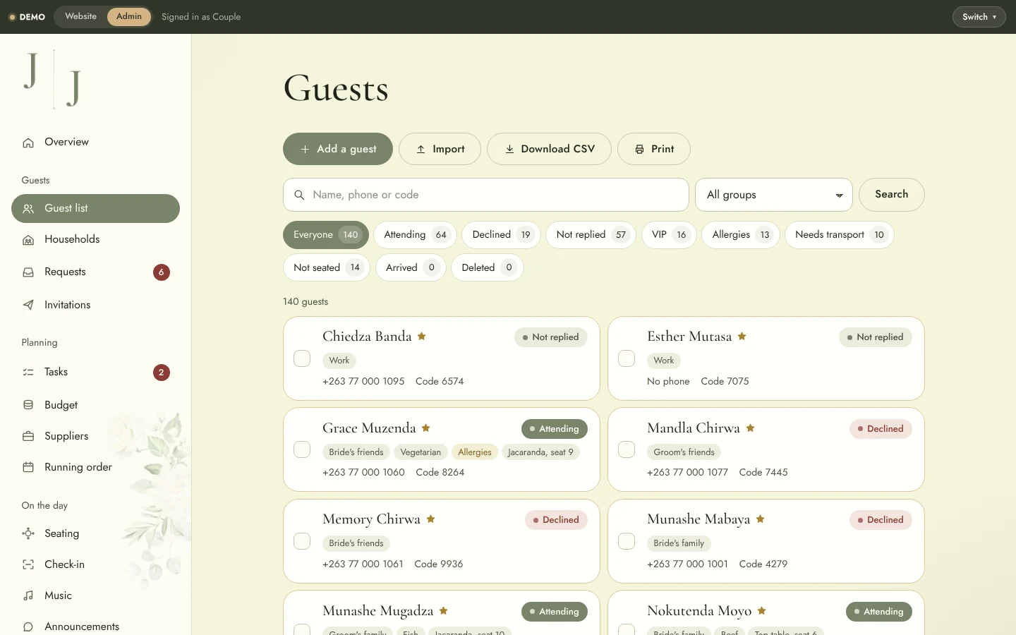Click the star next to Esther Mutasa

click(x=742, y=336)
